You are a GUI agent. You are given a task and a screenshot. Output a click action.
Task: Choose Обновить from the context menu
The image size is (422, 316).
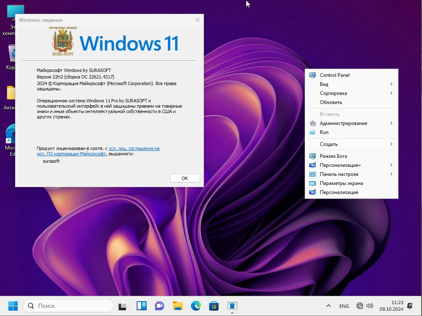(x=331, y=102)
